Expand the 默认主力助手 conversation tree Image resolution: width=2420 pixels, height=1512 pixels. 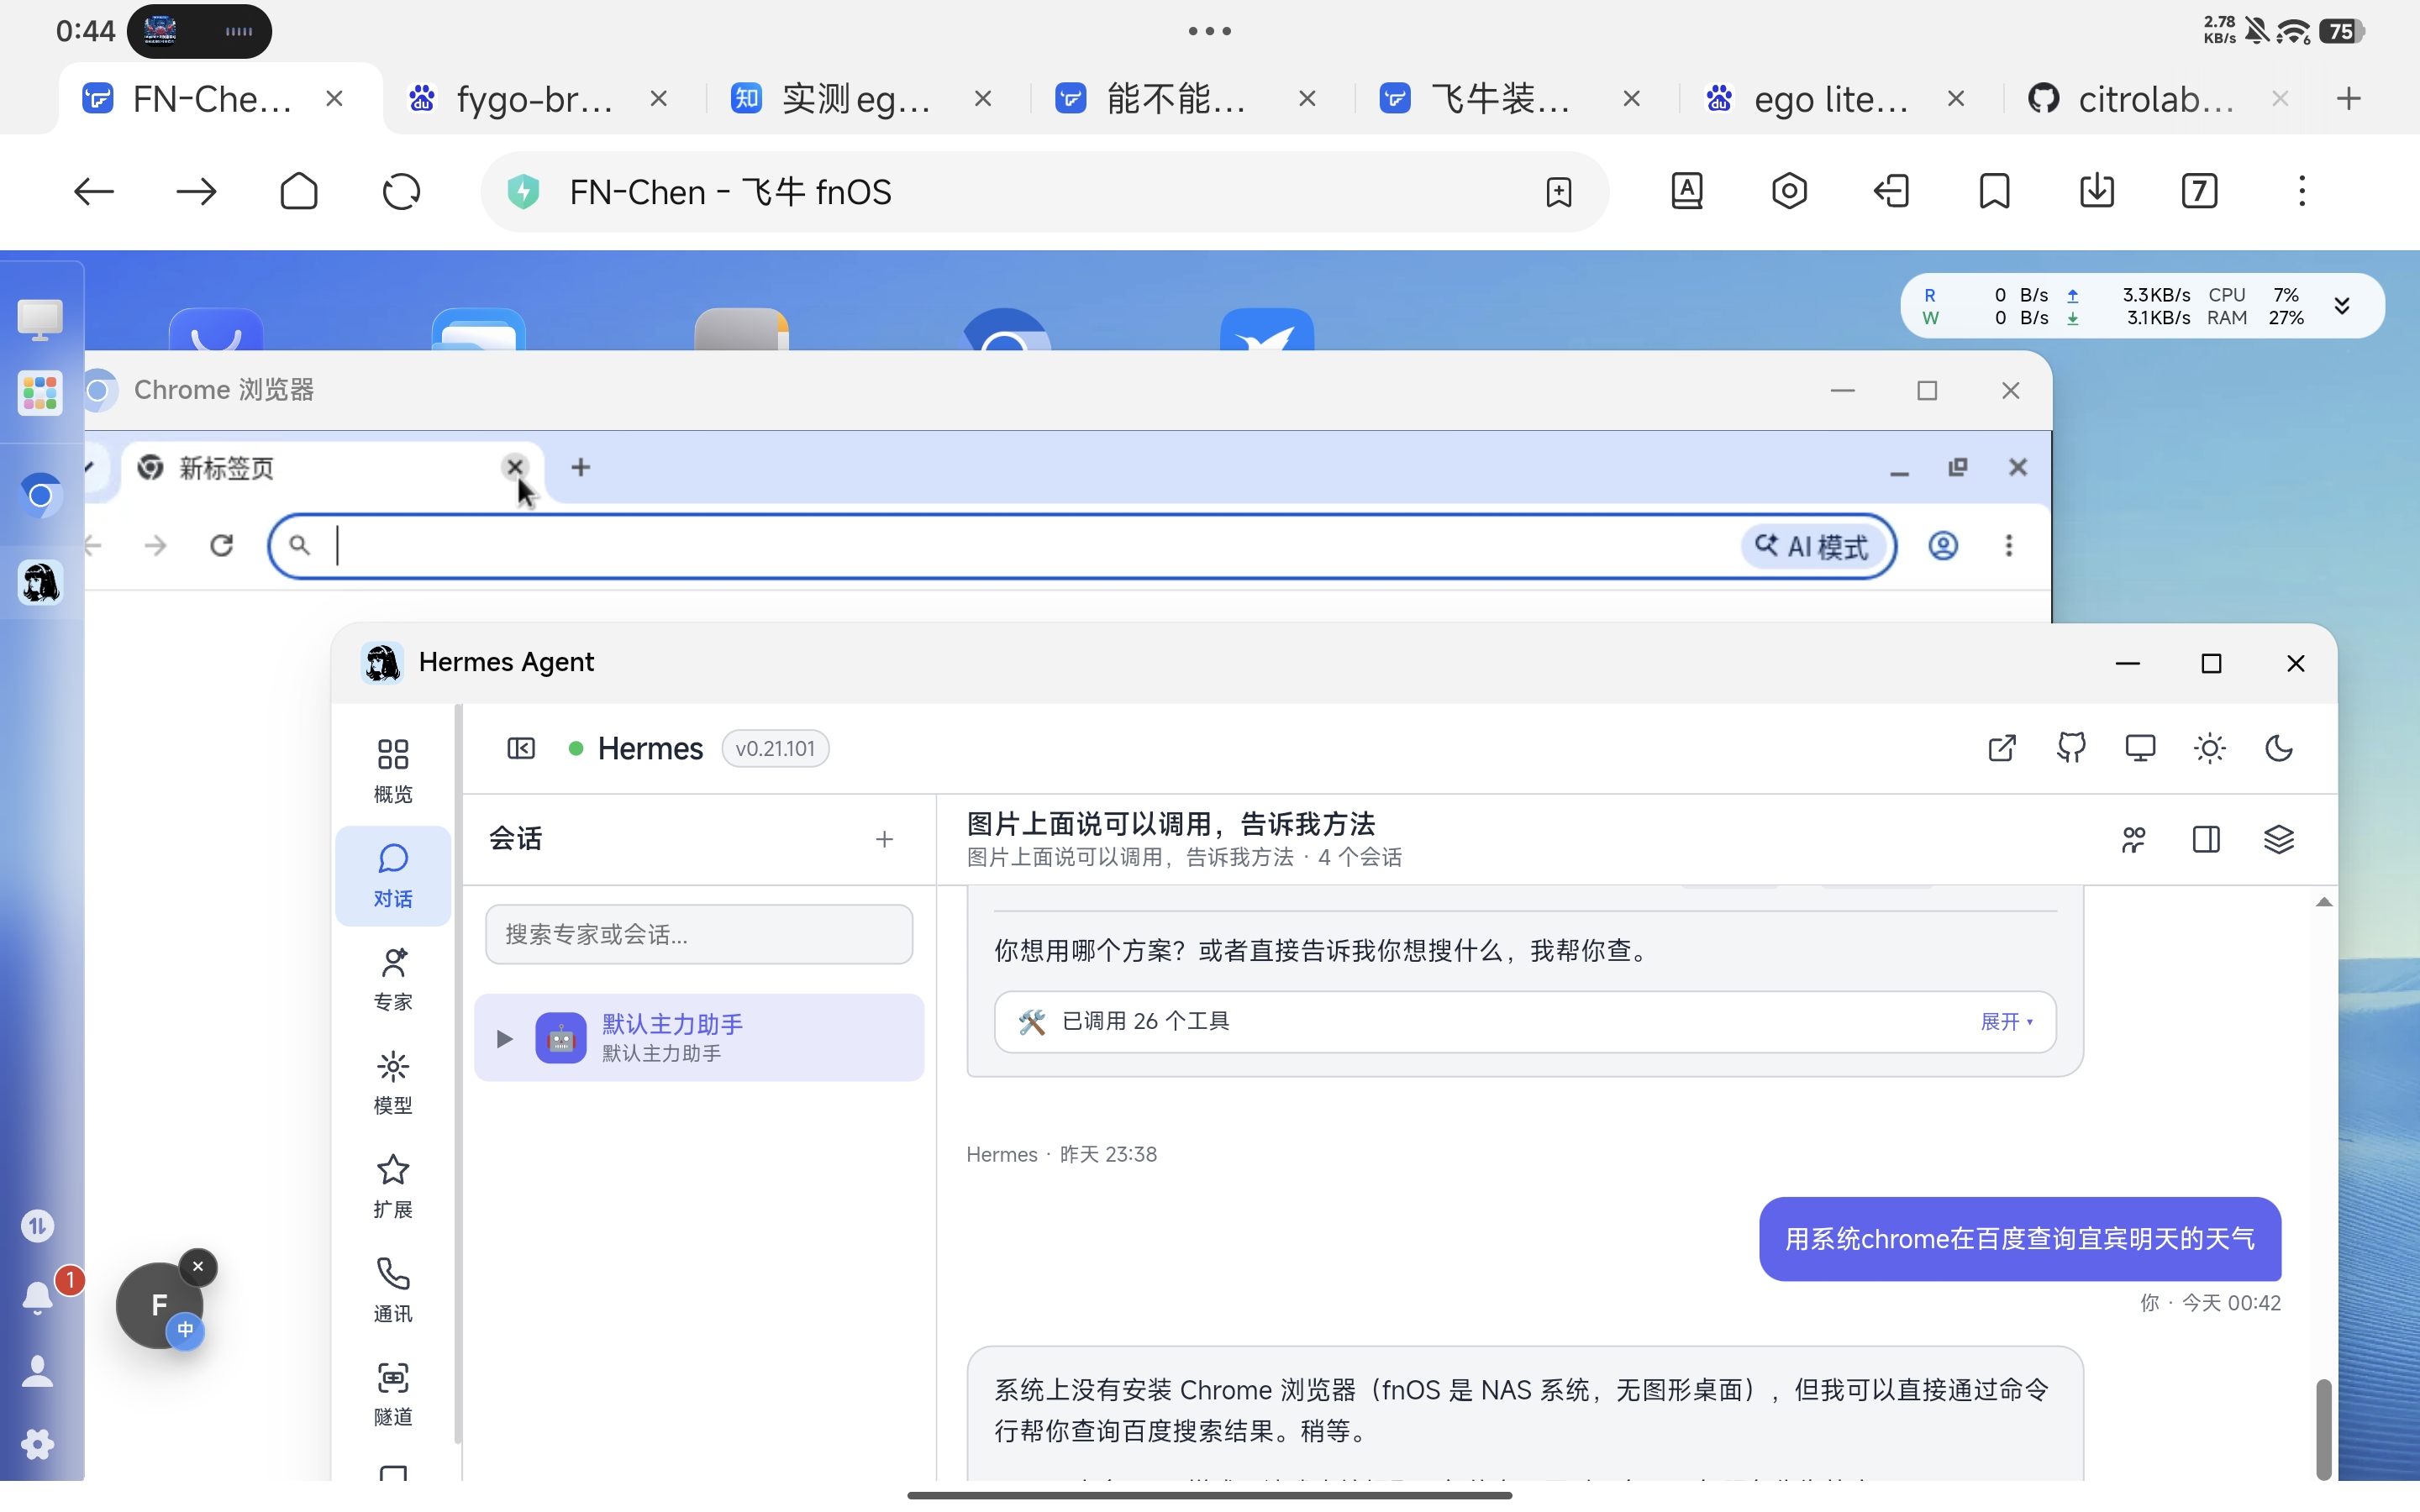coord(504,1038)
